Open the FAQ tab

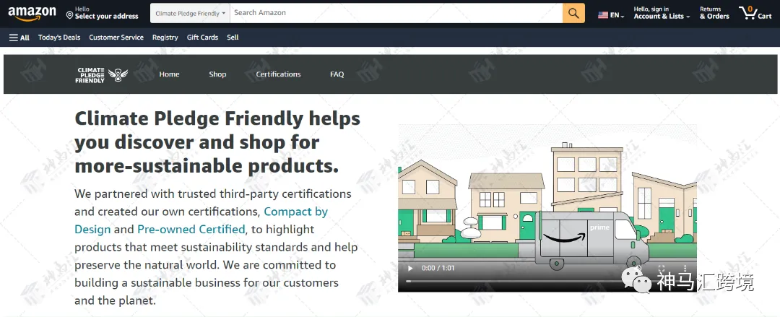(x=337, y=74)
